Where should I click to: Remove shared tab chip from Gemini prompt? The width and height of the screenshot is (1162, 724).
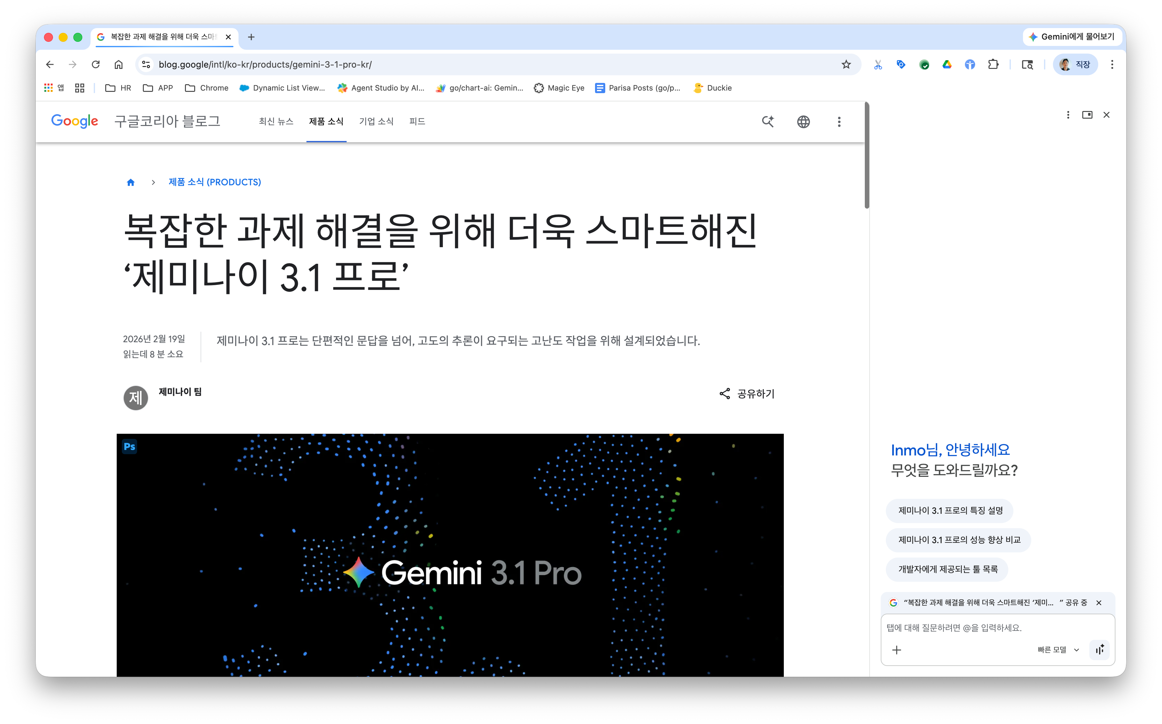(x=1099, y=603)
